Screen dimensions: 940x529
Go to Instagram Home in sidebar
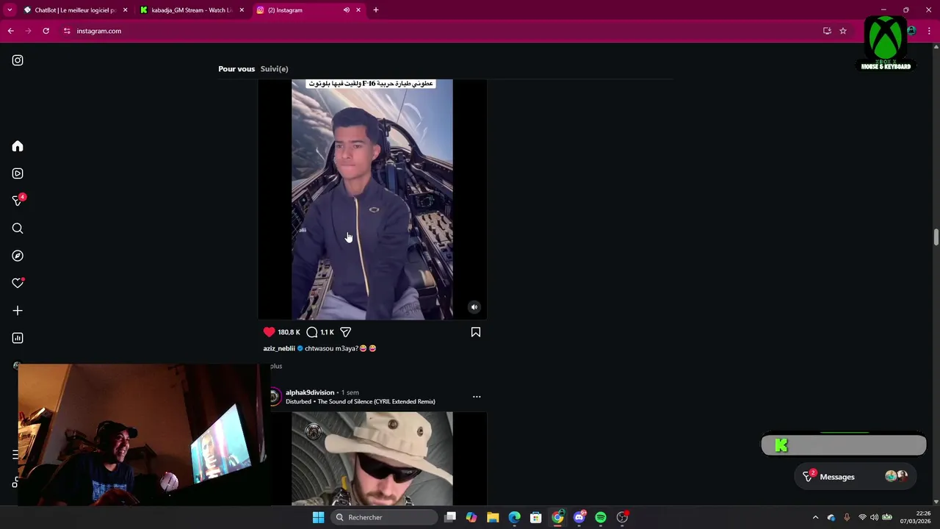tap(18, 146)
